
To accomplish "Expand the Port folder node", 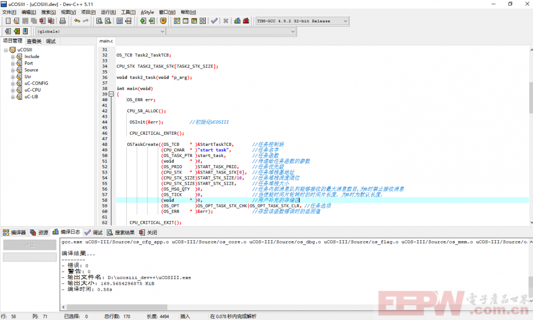I will 13,63.
